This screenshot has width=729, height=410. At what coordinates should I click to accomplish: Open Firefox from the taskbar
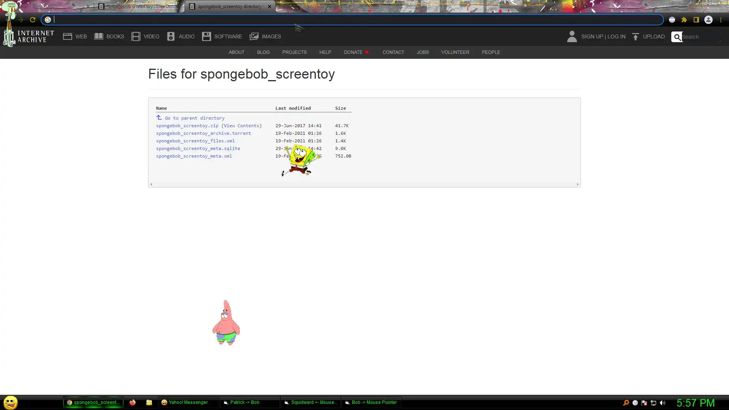tap(133, 402)
